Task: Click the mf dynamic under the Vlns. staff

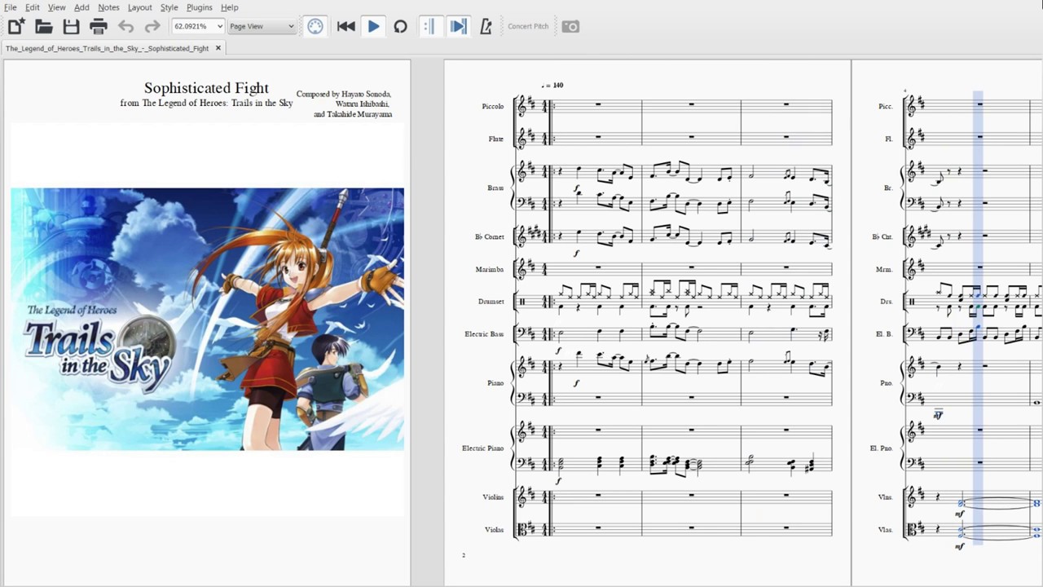Action: point(959,514)
